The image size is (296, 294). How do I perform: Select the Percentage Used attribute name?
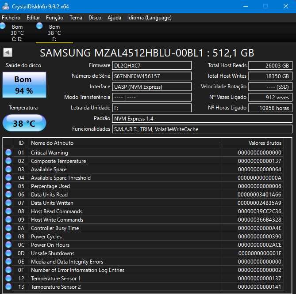(50, 186)
